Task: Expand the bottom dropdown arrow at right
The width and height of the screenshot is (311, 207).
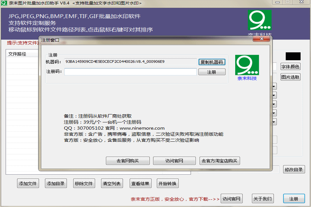Action: [x=274, y=122]
